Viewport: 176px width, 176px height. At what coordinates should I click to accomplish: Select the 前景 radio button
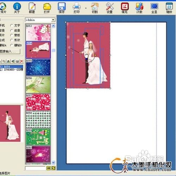click(x=12, y=31)
